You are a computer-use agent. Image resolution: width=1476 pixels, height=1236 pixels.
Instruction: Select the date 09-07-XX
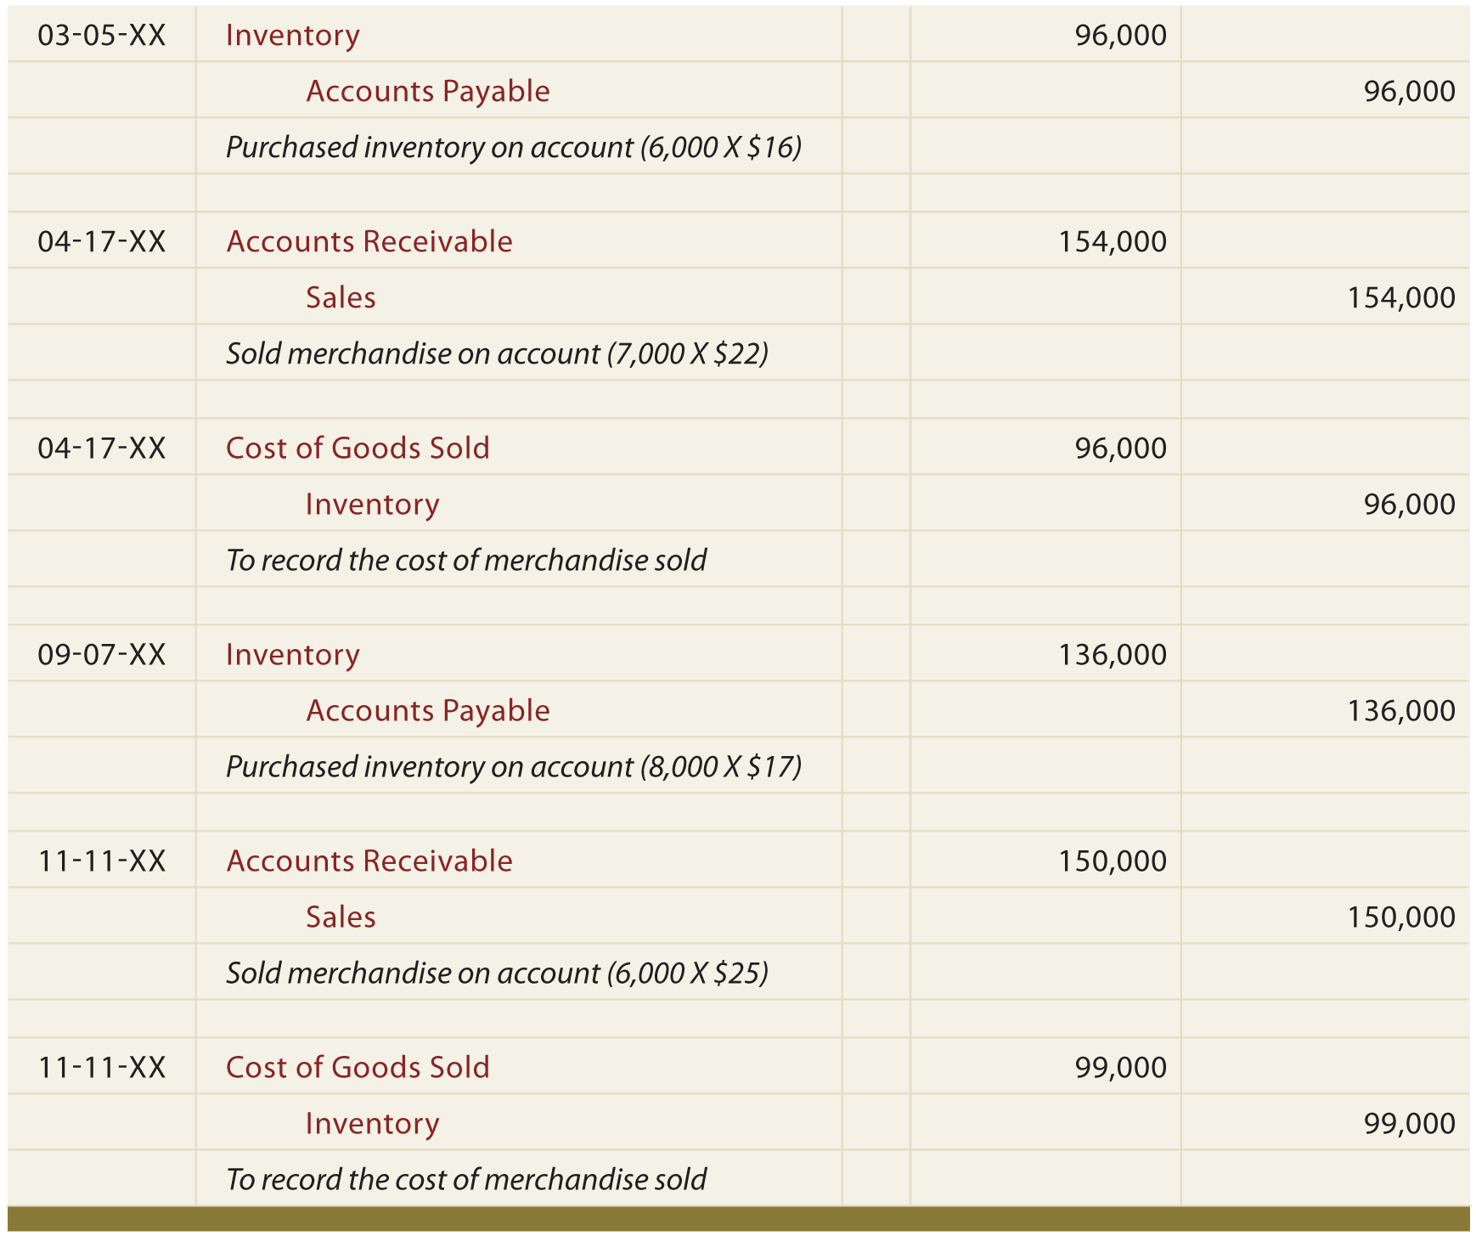102,655
